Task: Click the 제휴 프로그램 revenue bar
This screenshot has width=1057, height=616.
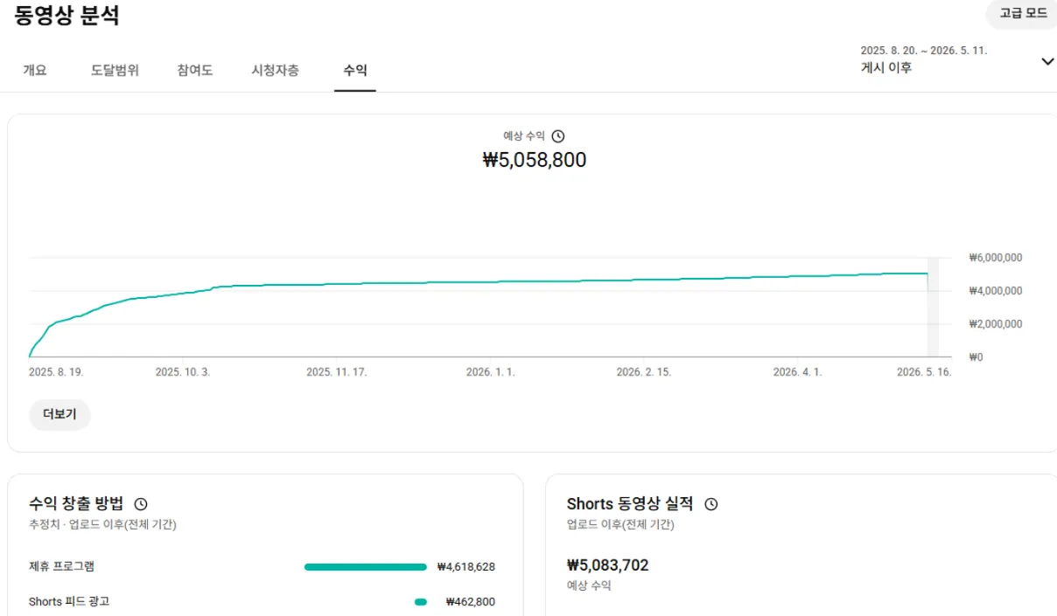Action: tap(366, 567)
